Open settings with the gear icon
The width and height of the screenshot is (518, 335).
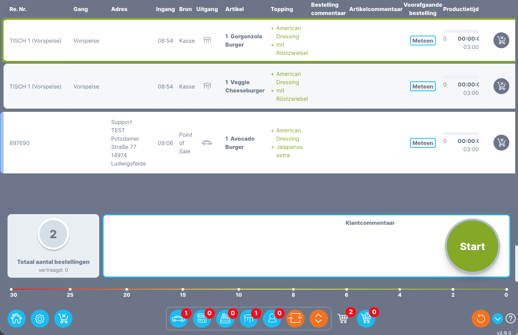(40, 318)
